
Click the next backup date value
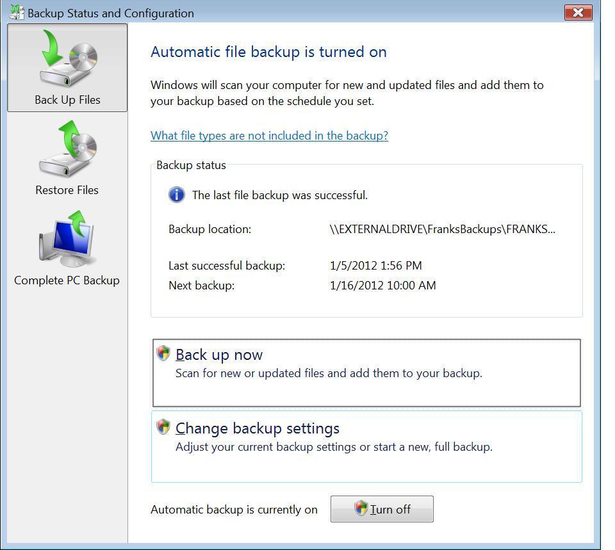pyautogui.click(x=383, y=286)
